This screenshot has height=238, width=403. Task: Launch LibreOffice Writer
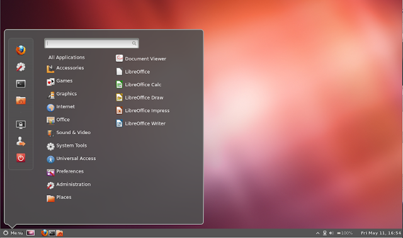tap(140, 123)
